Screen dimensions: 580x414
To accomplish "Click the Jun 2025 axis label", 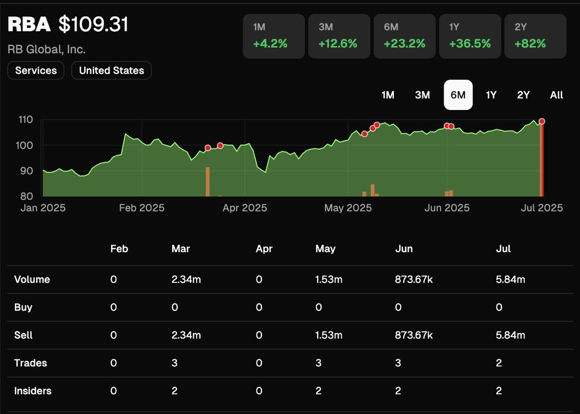I will 447,208.
